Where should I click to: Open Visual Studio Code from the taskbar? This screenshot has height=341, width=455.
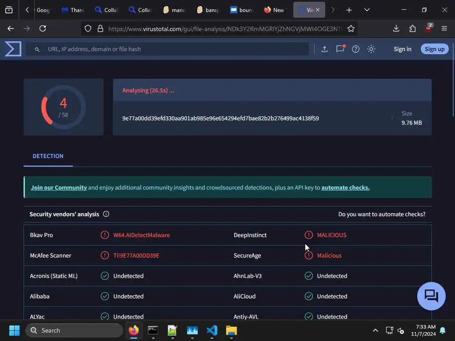pyautogui.click(x=212, y=330)
